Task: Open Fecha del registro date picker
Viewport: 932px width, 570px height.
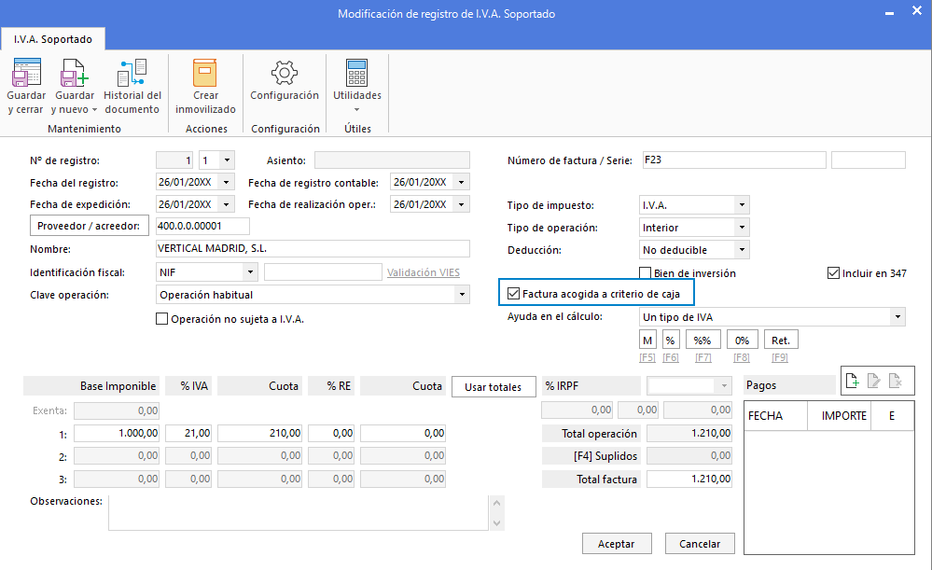Action: click(x=227, y=183)
